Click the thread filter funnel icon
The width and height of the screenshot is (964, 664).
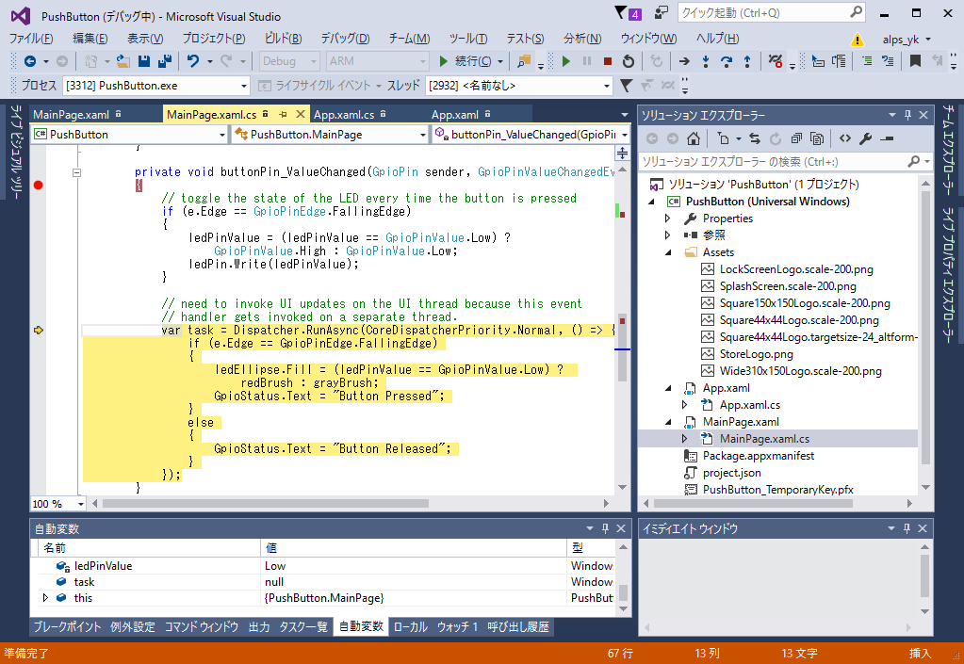coord(626,86)
